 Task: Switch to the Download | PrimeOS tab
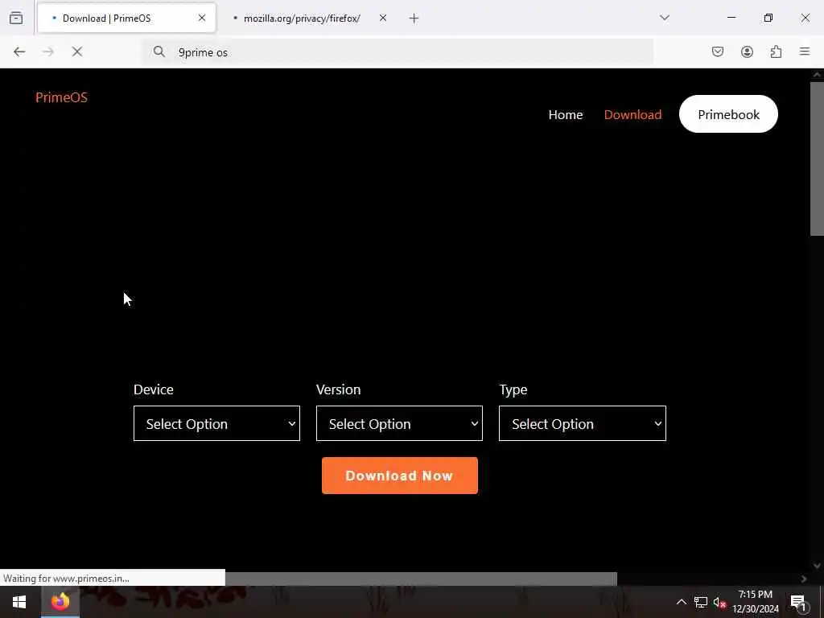pos(126,19)
